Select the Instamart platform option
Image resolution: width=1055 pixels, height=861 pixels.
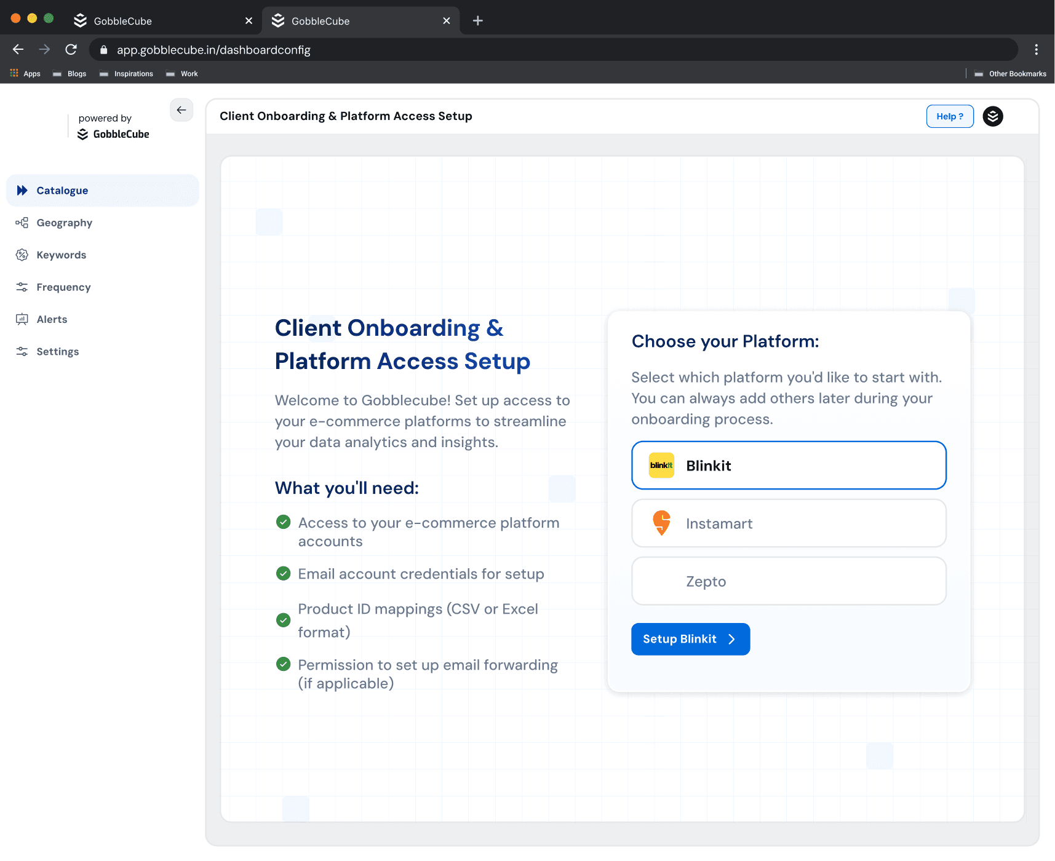click(x=789, y=523)
